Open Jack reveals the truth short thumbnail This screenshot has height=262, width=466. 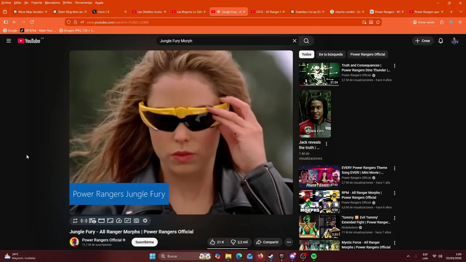coord(315,114)
